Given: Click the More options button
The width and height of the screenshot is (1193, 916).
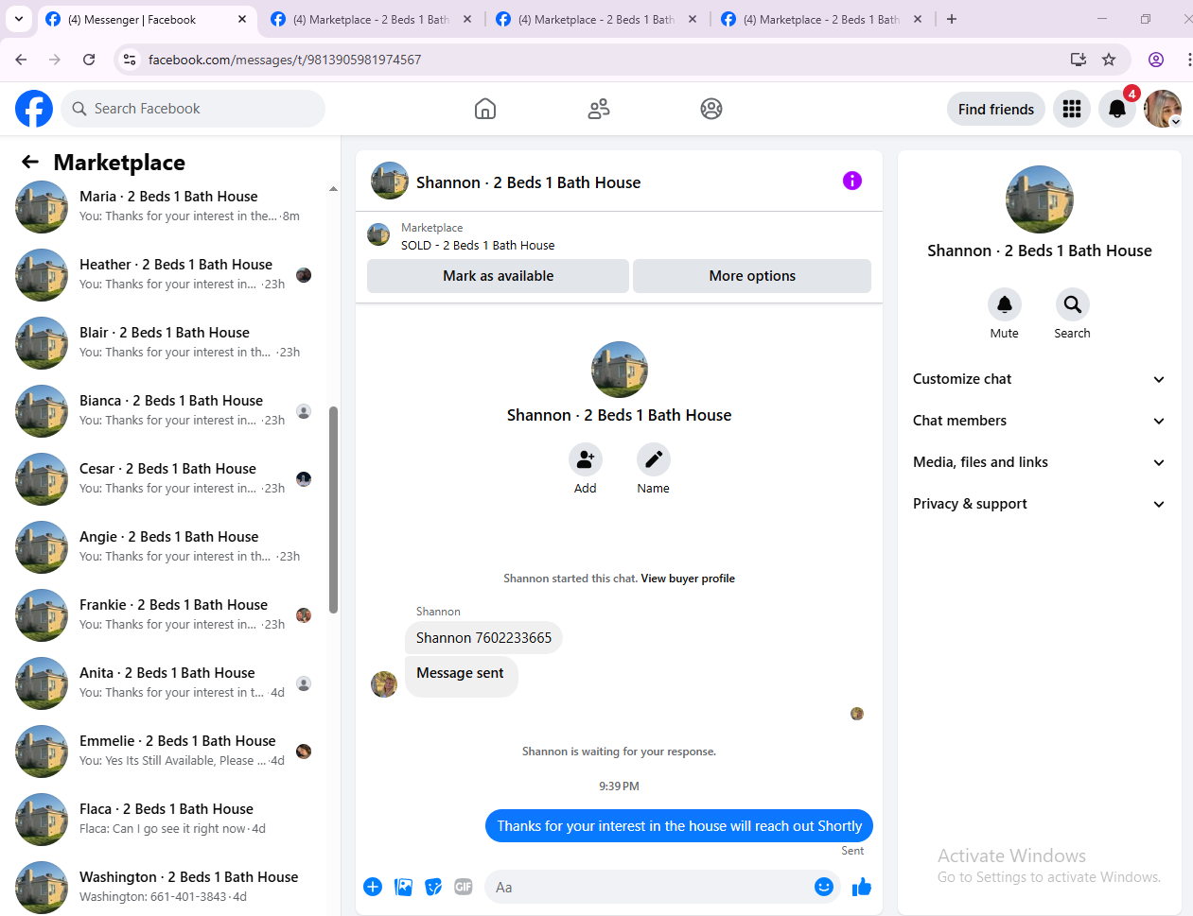Looking at the screenshot, I should (x=752, y=276).
